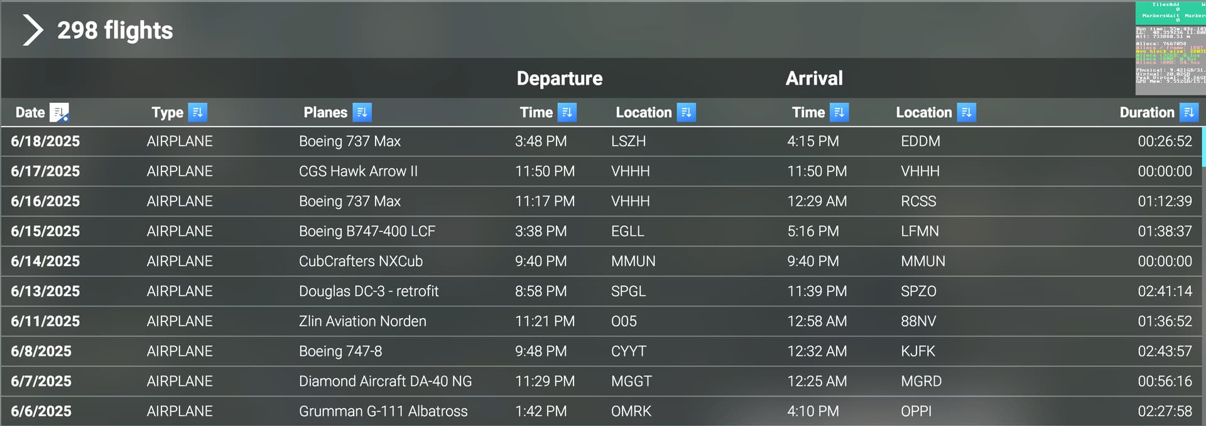The width and height of the screenshot is (1206, 426).
Task: Open the 6/15/2025 Boeing B747-400 LCF flight
Action: (601, 231)
